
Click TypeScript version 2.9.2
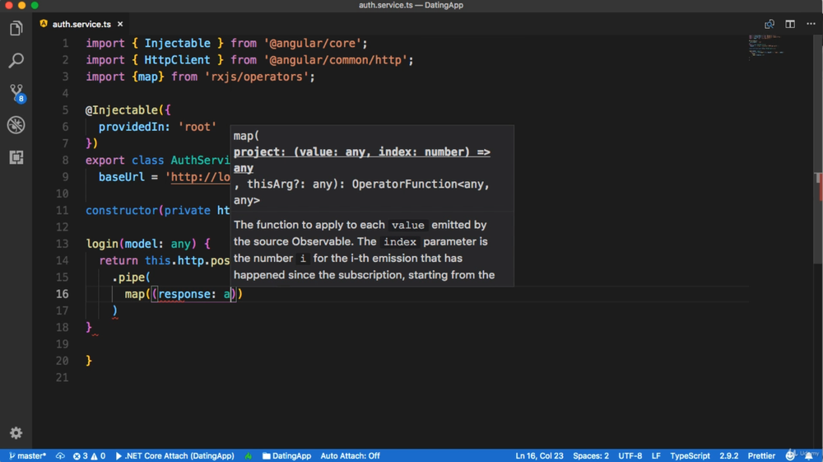pos(728,455)
